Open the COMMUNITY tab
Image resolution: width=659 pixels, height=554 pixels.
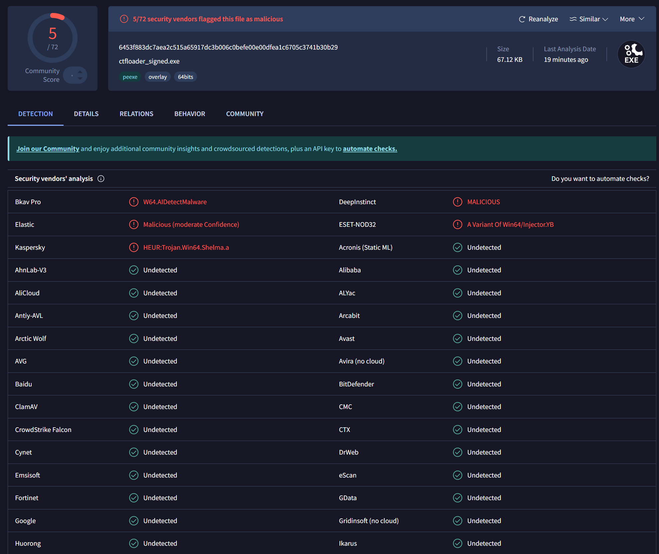tap(245, 114)
